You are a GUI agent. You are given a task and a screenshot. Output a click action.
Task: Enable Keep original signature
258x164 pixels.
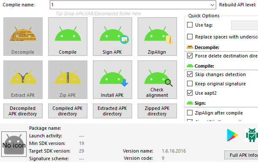point(190,84)
